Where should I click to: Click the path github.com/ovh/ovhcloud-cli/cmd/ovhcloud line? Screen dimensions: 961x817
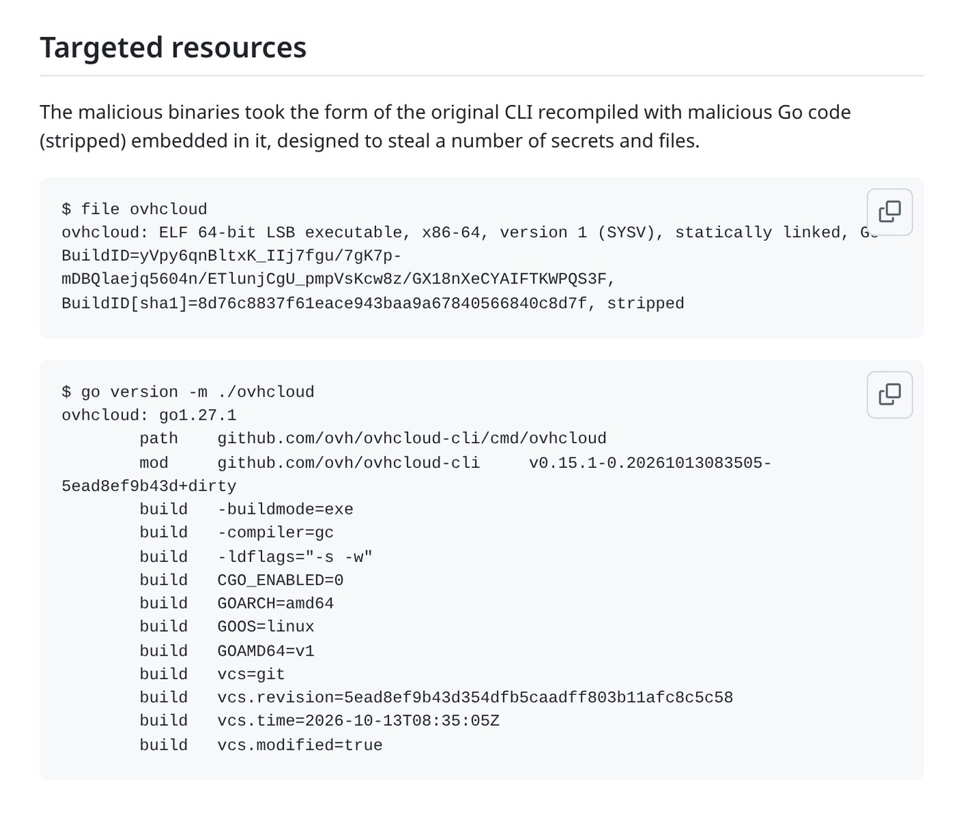pos(373,438)
